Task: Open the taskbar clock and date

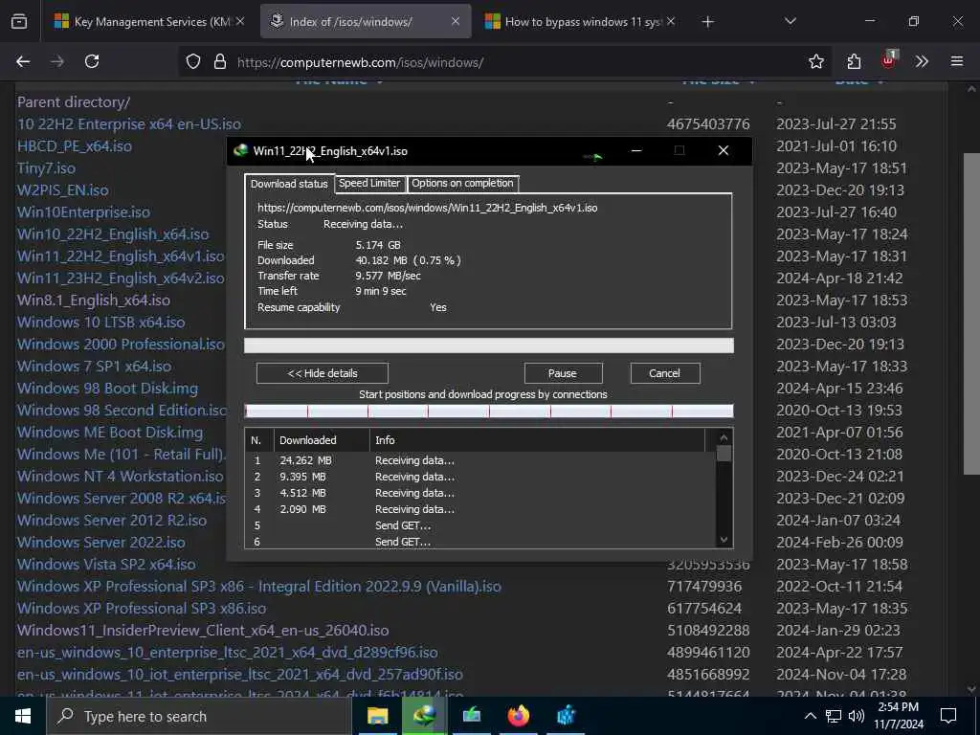Action: point(899,716)
